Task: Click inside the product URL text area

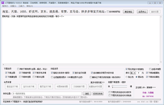Action: click(81, 39)
